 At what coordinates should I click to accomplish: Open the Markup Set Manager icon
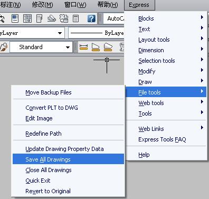64,18
